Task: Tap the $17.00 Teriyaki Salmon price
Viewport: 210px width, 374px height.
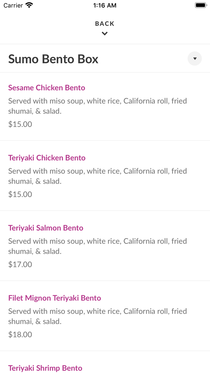Action: pos(20,264)
